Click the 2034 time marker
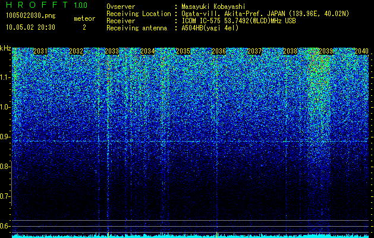The height and width of the screenshot is (238, 374). [147, 51]
